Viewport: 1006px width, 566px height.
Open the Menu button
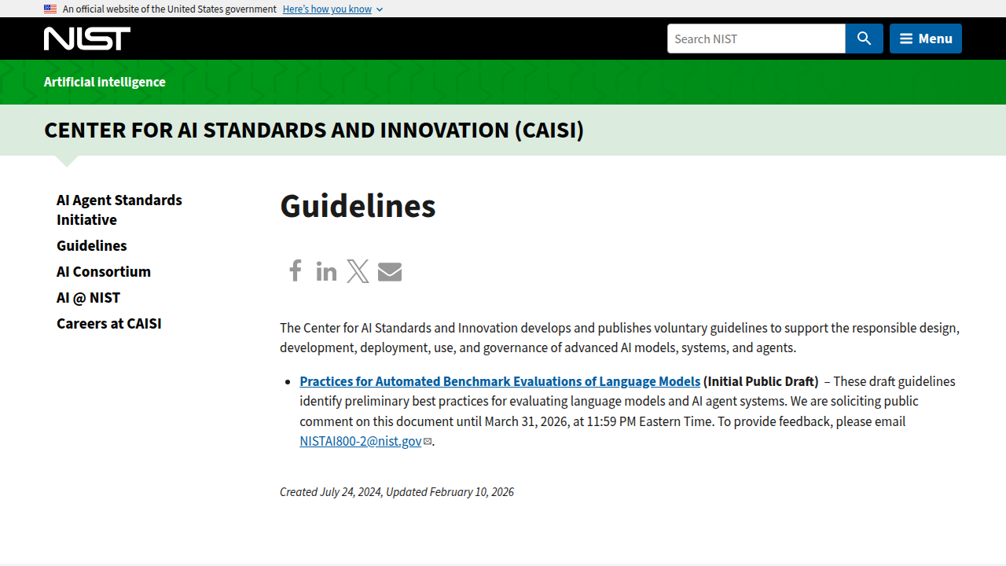pos(926,39)
